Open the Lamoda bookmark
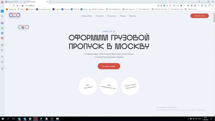The width and height of the screenshot is (215, 121). pyautogui.click(x=56, y=9)
